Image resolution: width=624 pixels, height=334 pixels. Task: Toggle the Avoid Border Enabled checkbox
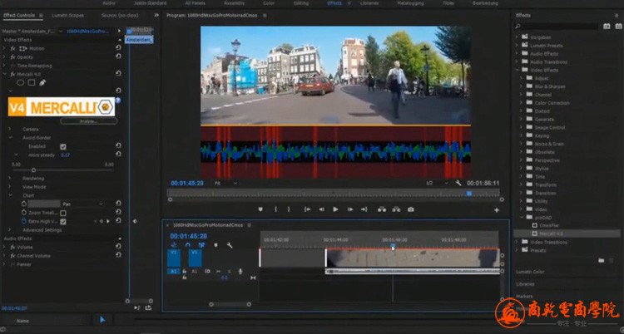(x=63, y=146)
